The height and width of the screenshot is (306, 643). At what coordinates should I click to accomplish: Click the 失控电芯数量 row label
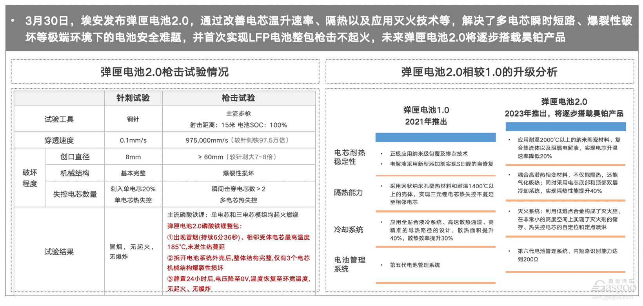[x=75, y=195]
